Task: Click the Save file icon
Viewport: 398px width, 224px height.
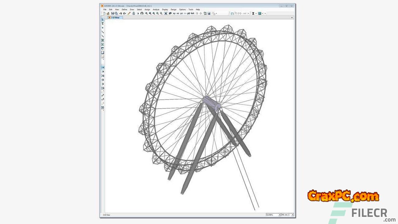Action: click(112, 13)
